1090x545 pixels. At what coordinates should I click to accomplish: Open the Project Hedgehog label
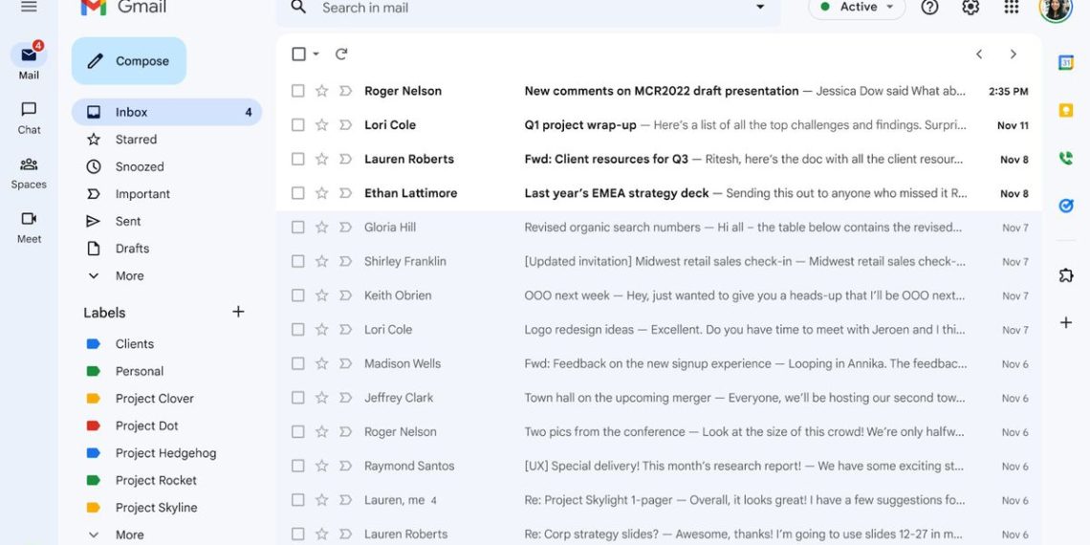(x=166, y=453)
